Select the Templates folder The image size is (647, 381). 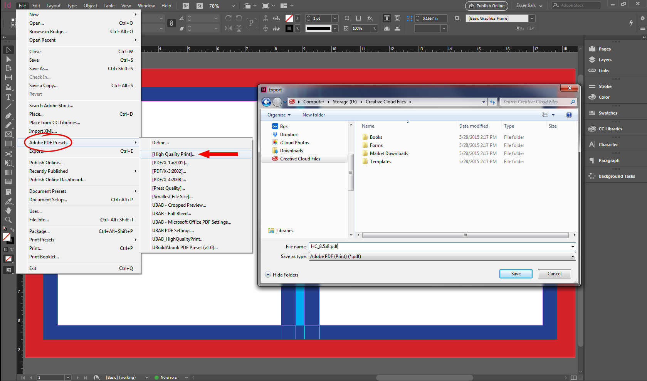click(380, 162)
